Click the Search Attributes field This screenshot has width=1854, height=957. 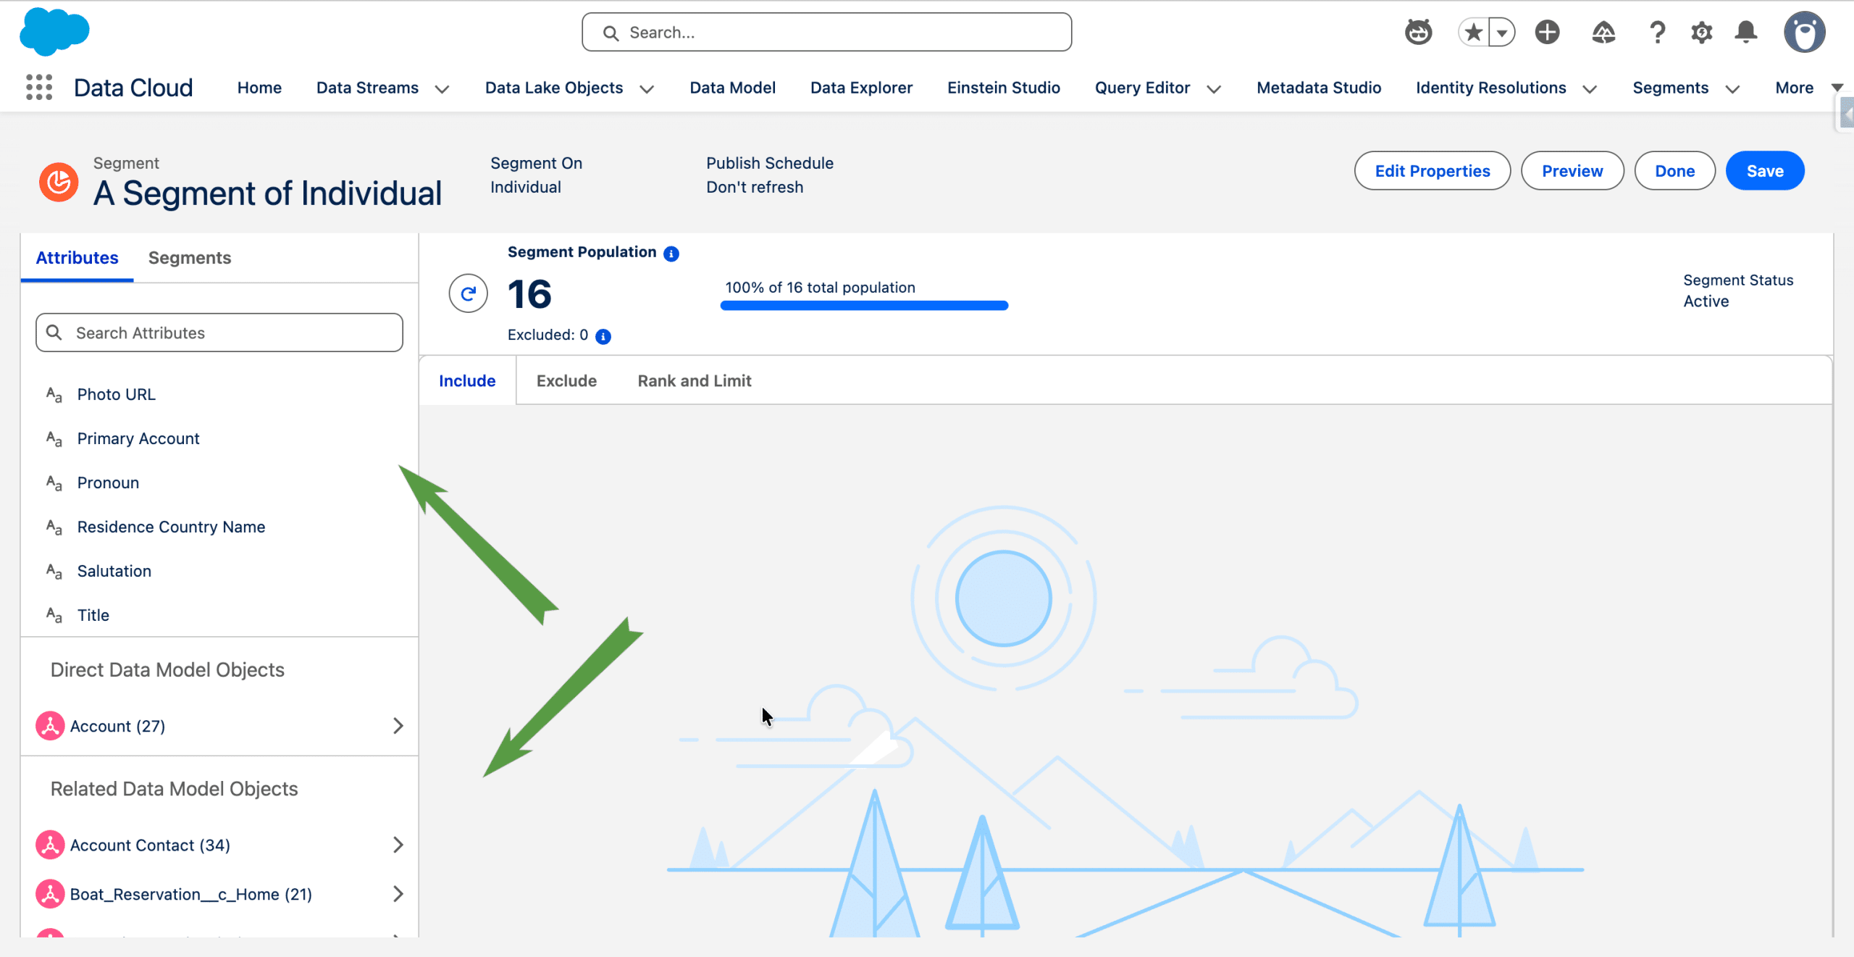pyautogui.click(x=220, y=333)
